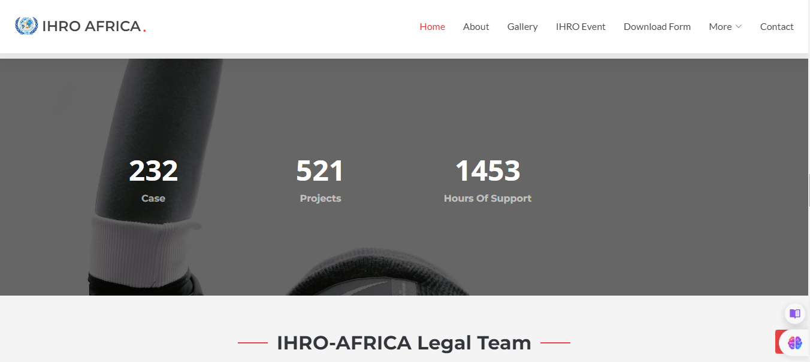Click the chevron next to More

point(738,26)
